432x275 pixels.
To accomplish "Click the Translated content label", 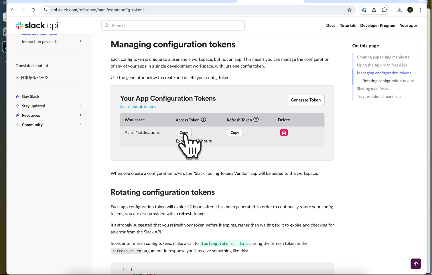I will click(x=32, y=66).
